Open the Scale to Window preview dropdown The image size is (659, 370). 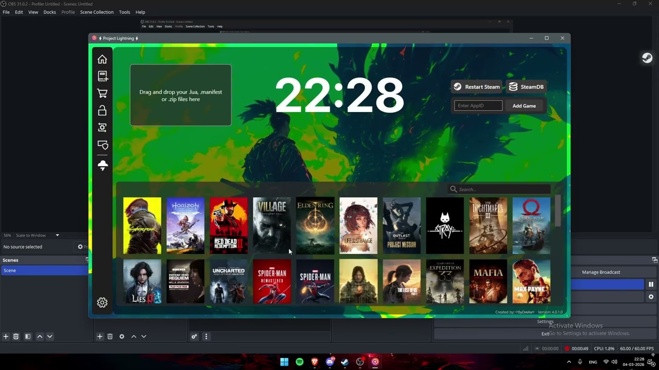coord(37,235)
